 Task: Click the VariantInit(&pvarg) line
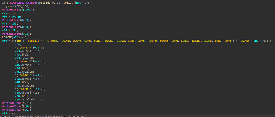click(18, 10)
